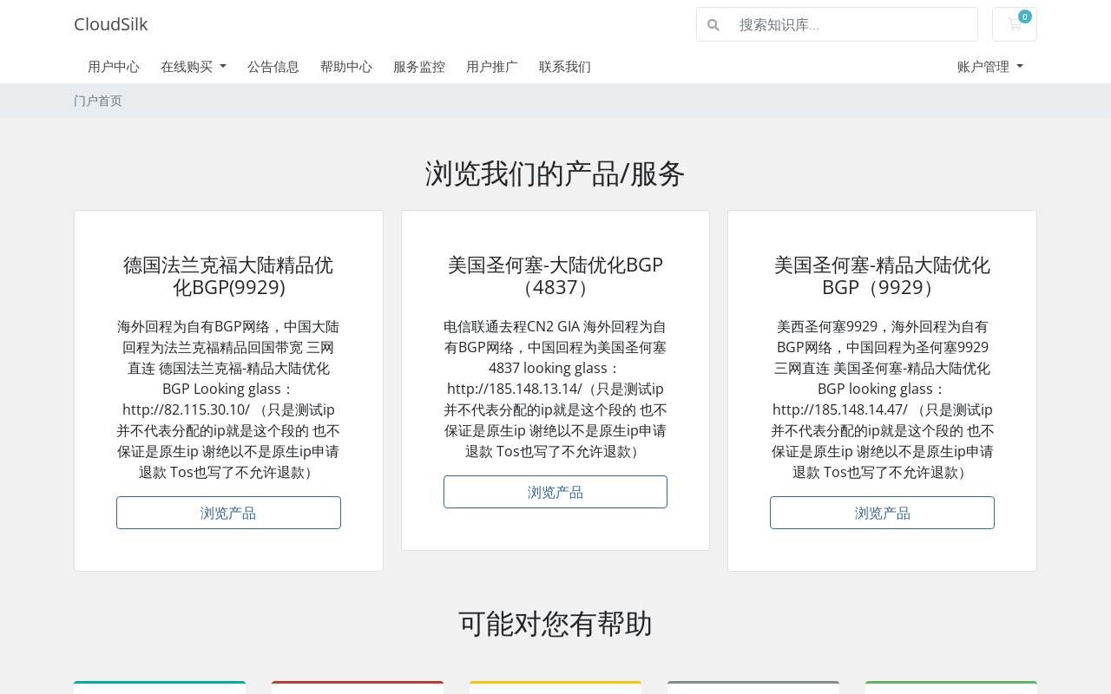Click the CloudSilk brand logo link
1111x694 pixels.
(111, 24)
